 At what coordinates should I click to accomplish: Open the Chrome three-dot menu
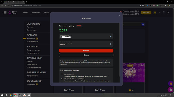click(172, 6)
